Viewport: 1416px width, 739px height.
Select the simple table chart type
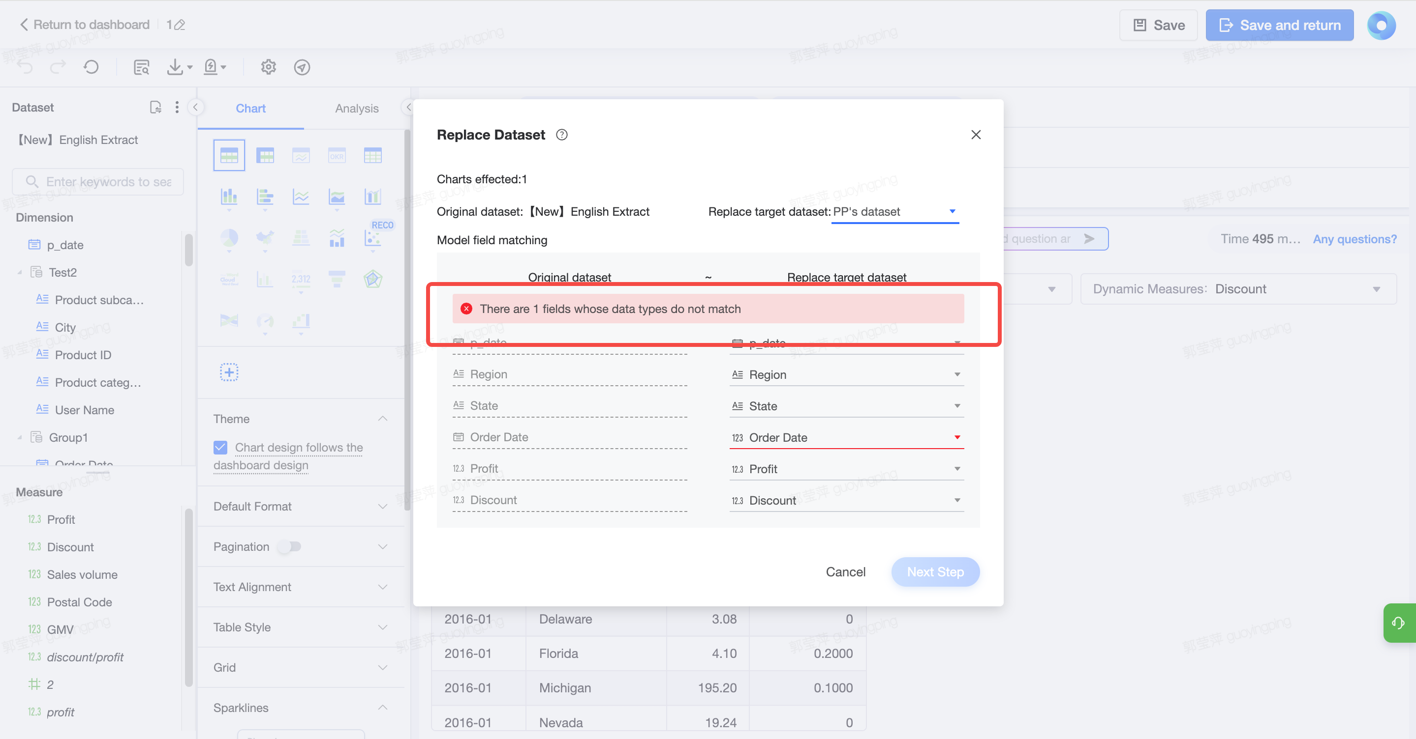229,155
